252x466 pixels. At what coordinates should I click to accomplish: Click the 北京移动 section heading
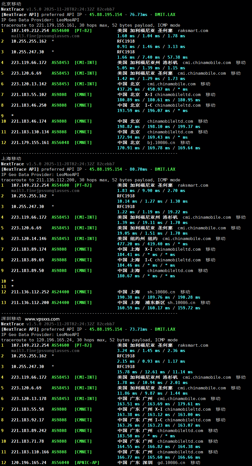click(x=11, y=4)
